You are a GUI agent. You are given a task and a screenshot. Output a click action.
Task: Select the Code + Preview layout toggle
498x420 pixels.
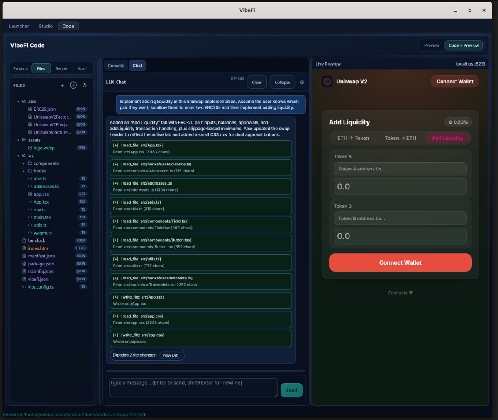point(464,46)
